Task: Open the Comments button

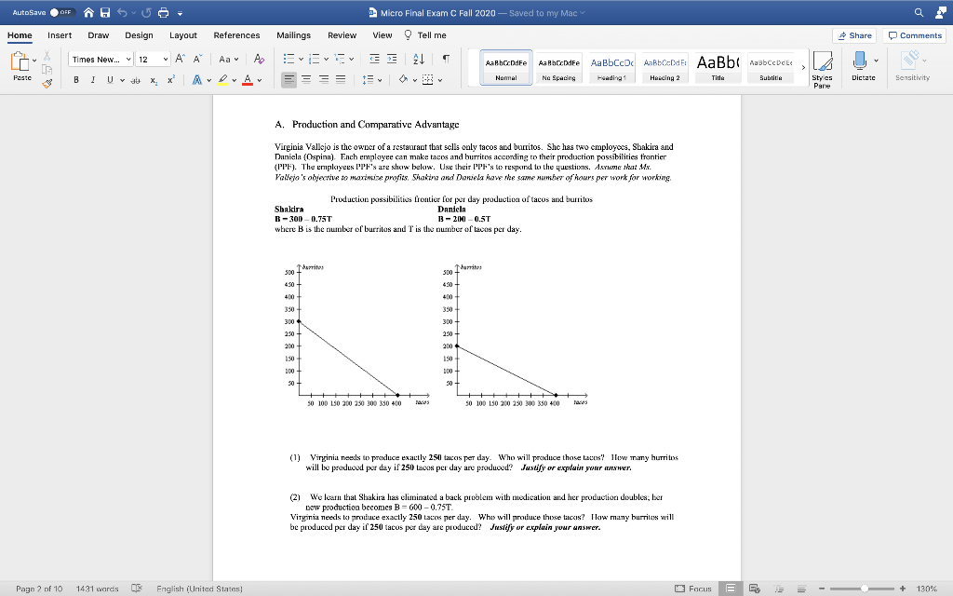Action: coord(914,35)
